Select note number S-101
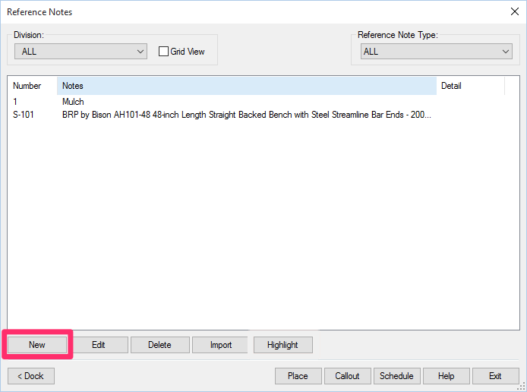Screen dimensions: 527x392 pos(24,115)
